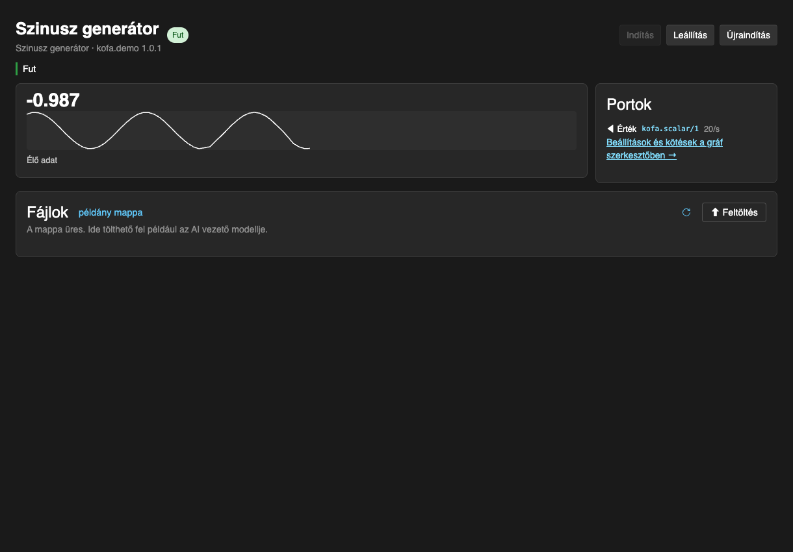This screenshot has height=552, width=793.
Task: Click the Feltöltés upload button
Action: pos(734,212)
